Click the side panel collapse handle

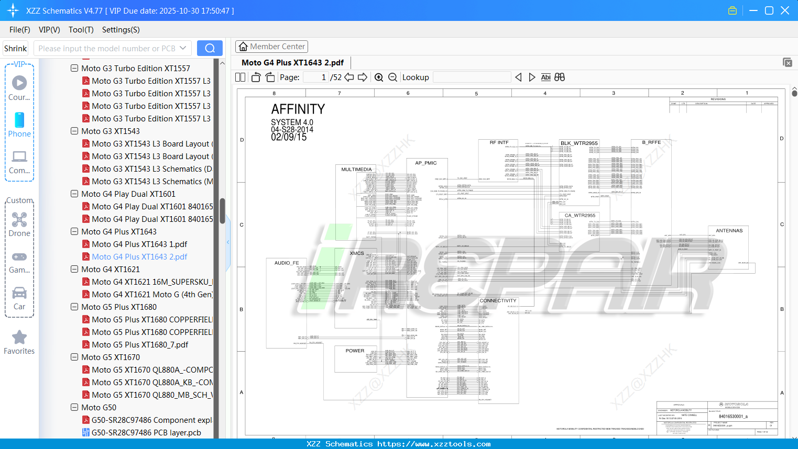point(228,242)
